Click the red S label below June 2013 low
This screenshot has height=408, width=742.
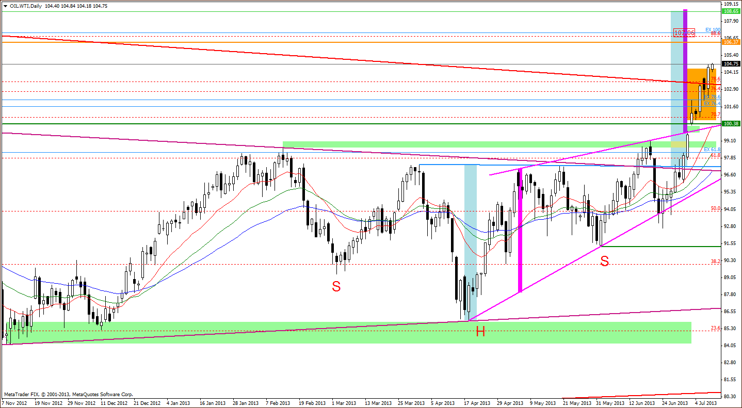click(x=604, y=262)
